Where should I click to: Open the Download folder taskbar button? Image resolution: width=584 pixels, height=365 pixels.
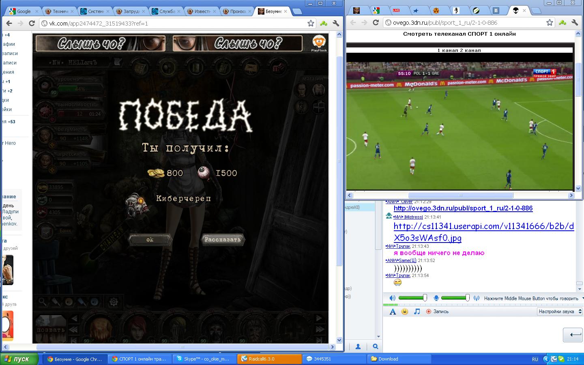pos(399,359)
